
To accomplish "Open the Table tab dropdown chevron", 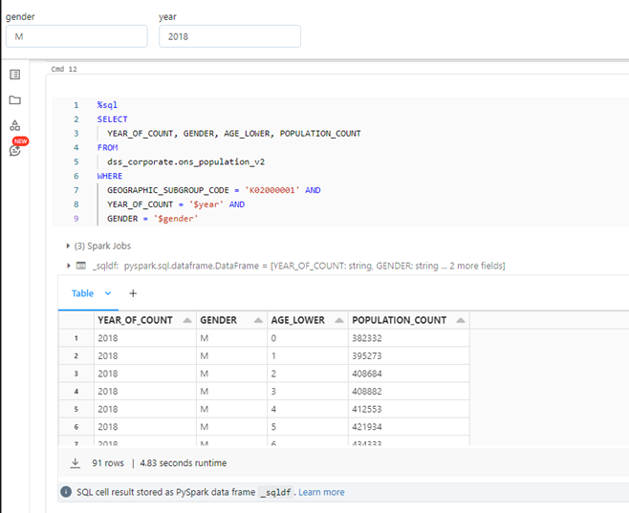I will point(108,293).
